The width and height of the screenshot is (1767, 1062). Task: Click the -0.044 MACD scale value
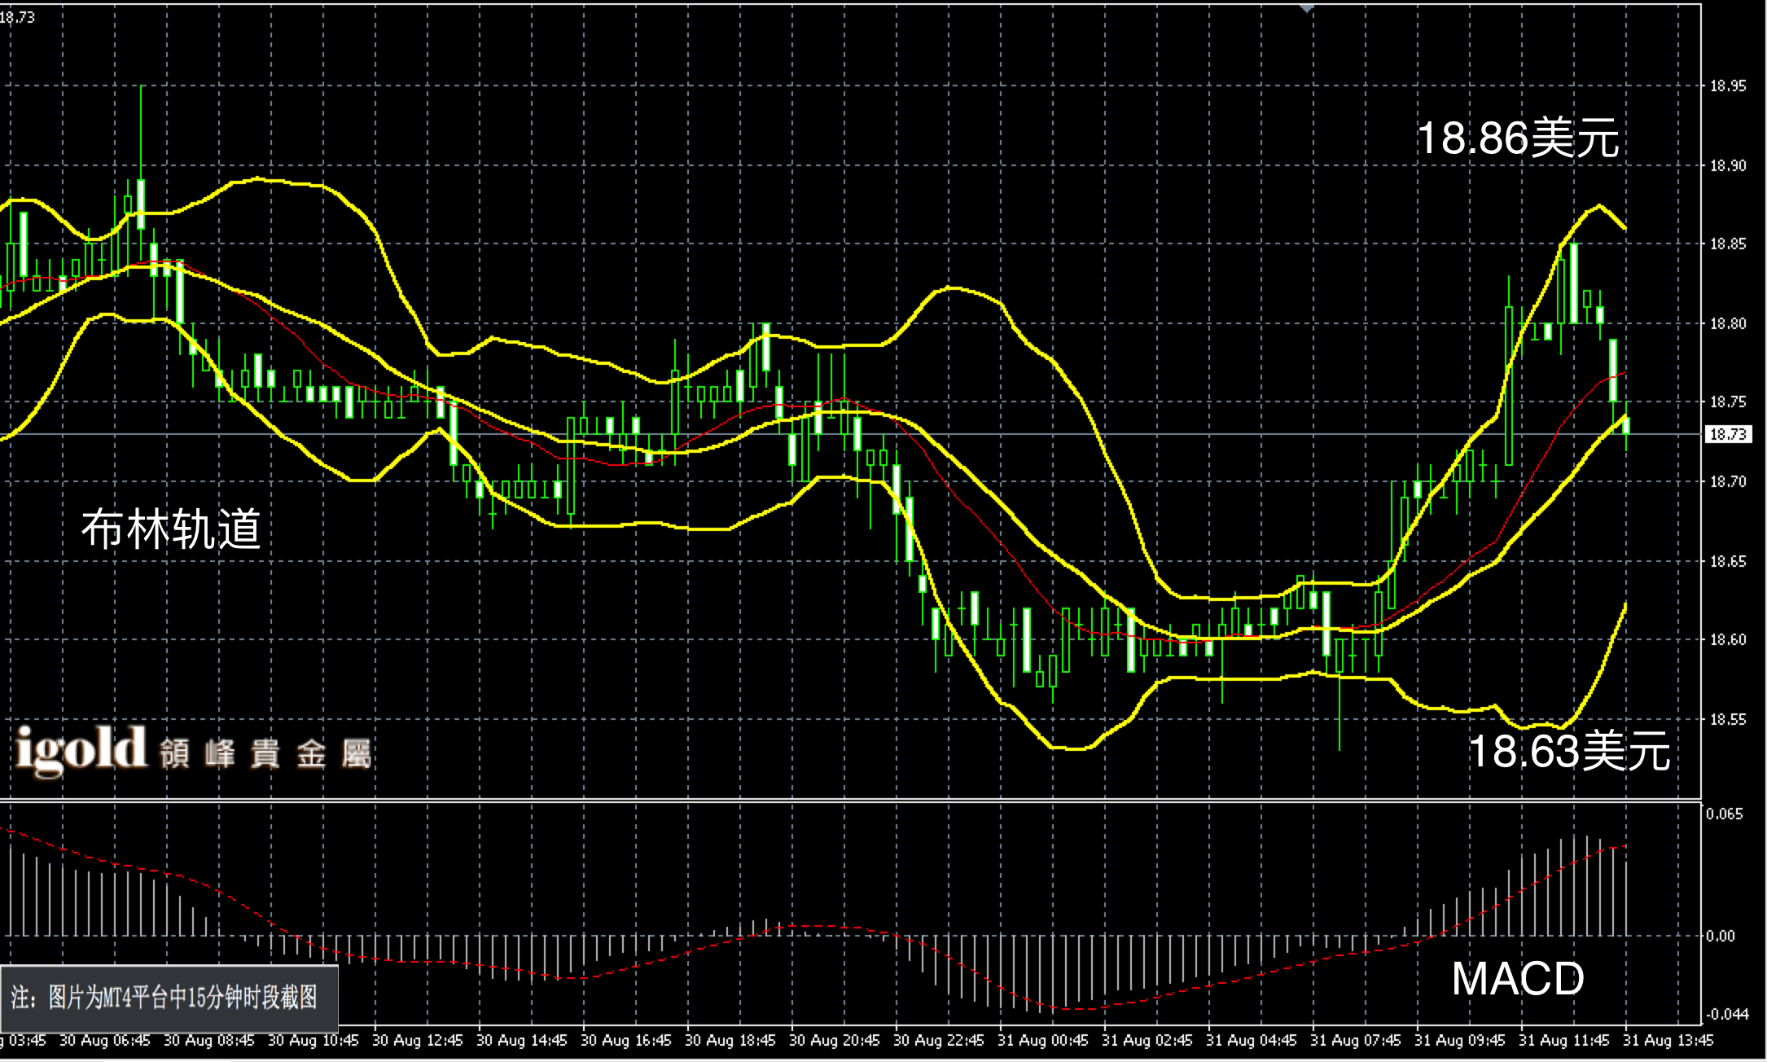point(1726,1014)
